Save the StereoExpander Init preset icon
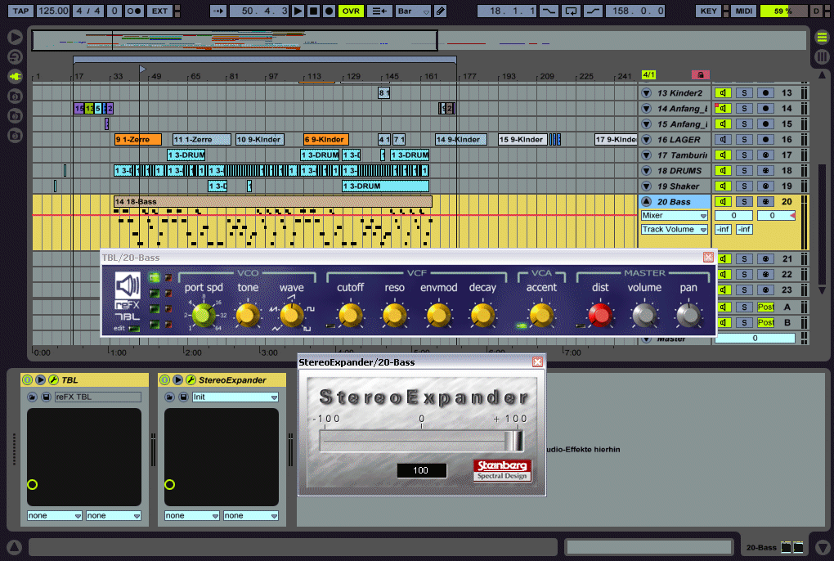 pos(183,397)
